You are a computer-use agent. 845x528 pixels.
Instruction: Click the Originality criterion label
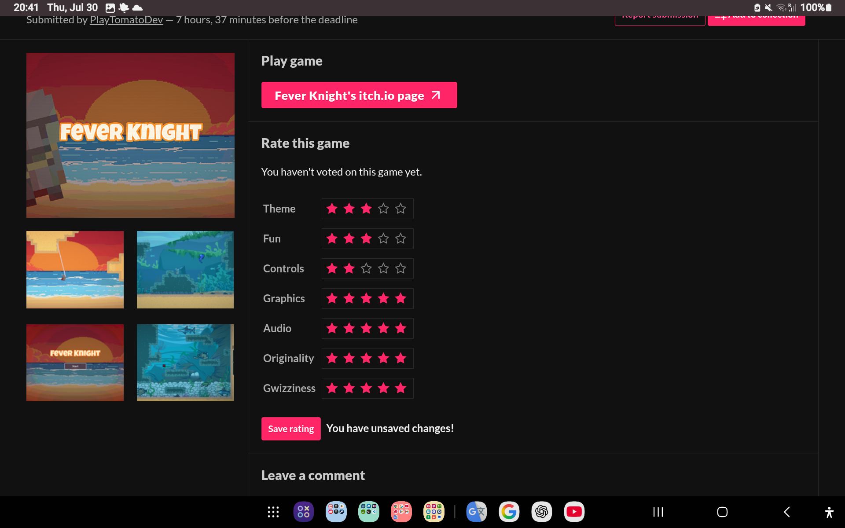pos(289,358)
